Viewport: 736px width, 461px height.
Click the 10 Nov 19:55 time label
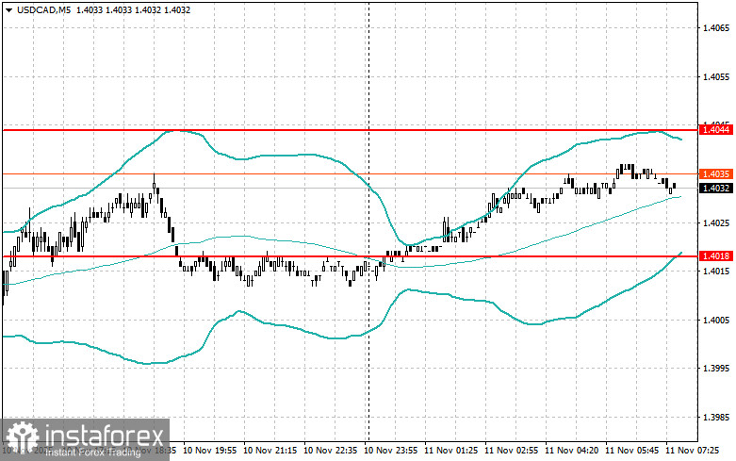(209, 451)
